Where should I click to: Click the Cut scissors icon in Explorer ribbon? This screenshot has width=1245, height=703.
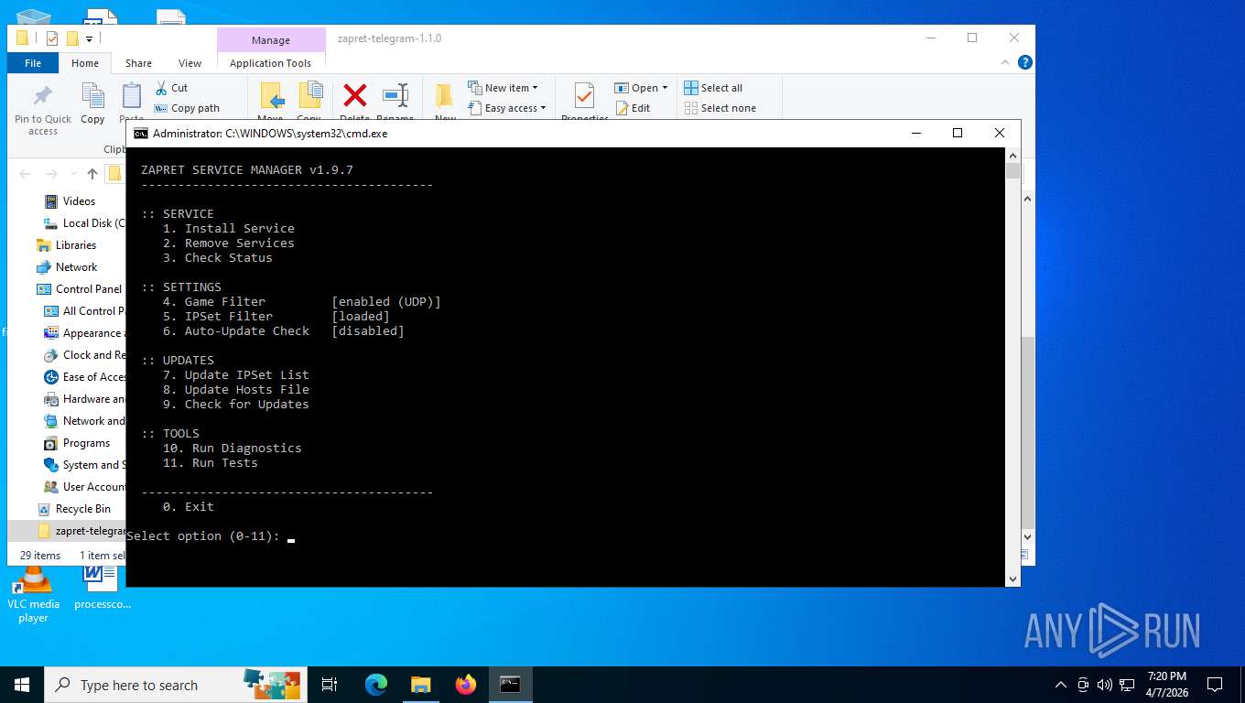[159, 88]
